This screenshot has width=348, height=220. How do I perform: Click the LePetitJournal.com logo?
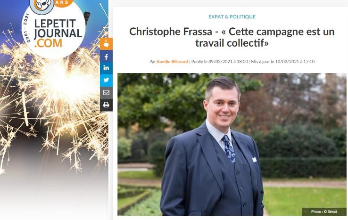coord(54,29)
